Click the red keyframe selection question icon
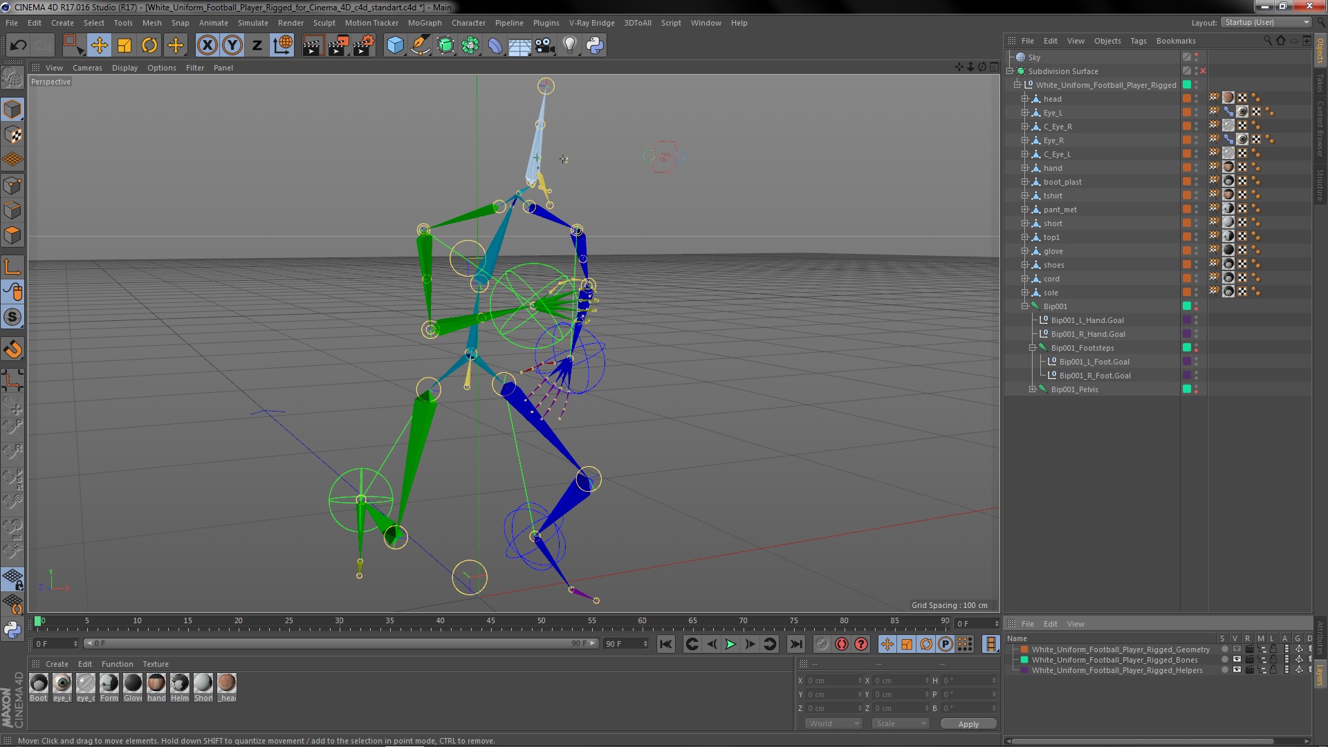 tap(860, 644)
